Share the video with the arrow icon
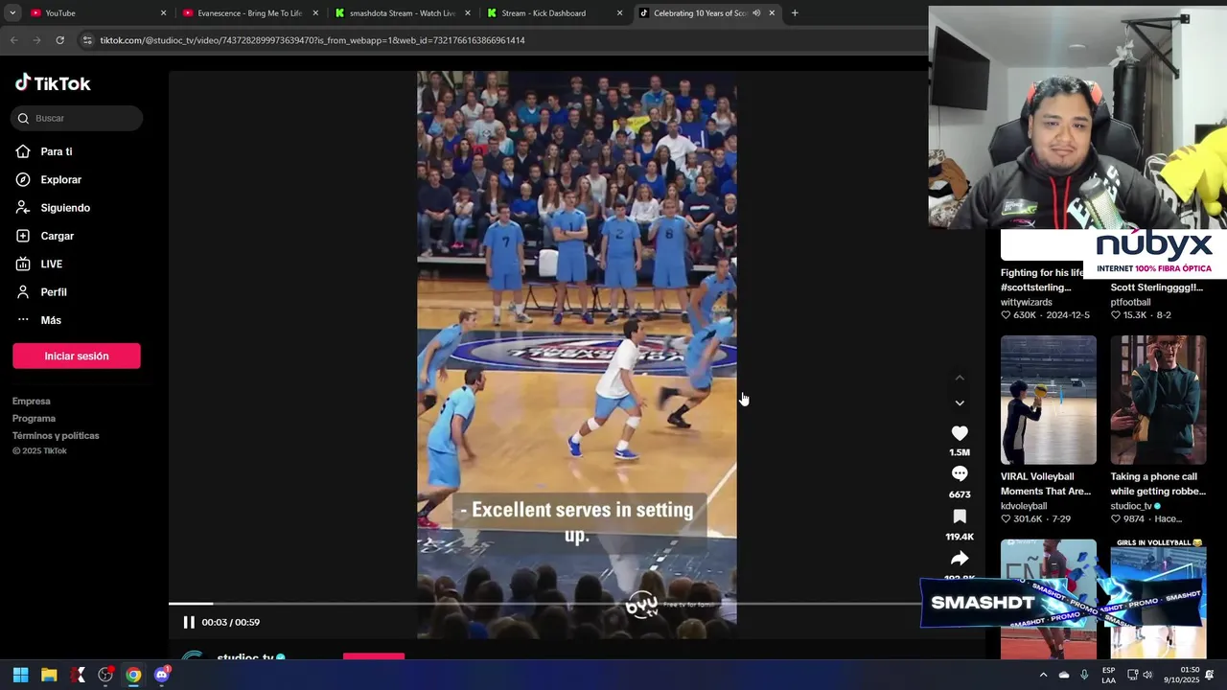 point(960,559)
